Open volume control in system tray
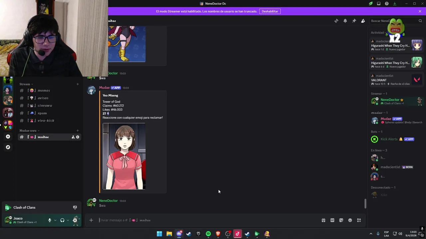The width and height of the screenshot is (426, 239). (x=400, y=234)
